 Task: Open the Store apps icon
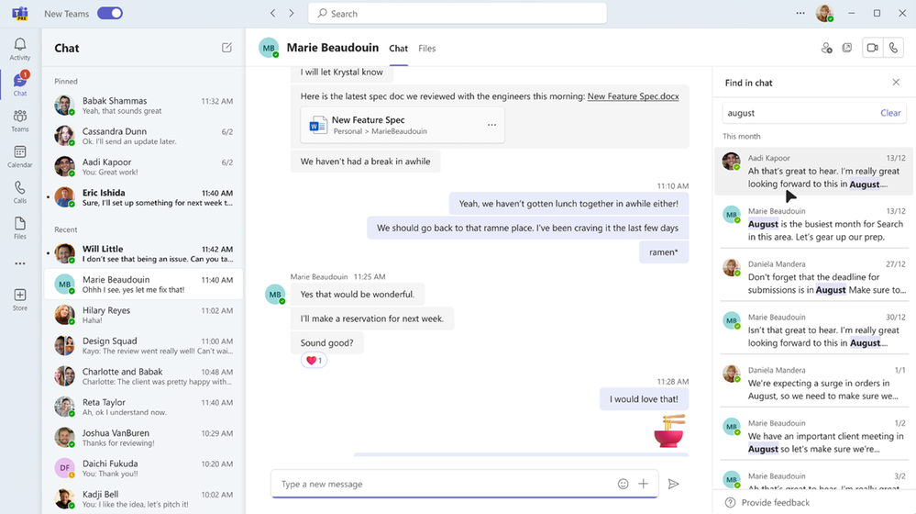click(19, 299)
